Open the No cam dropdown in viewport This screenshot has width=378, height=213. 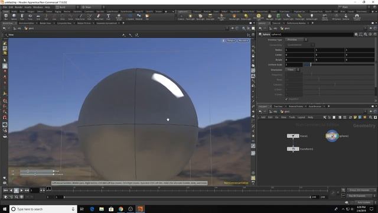point(243,41)
